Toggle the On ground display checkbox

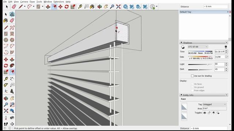(192, 87)
